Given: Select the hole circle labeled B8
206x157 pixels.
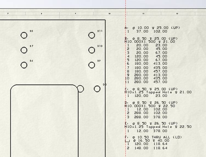Looking at the screenshot, I should pos(24,35).
